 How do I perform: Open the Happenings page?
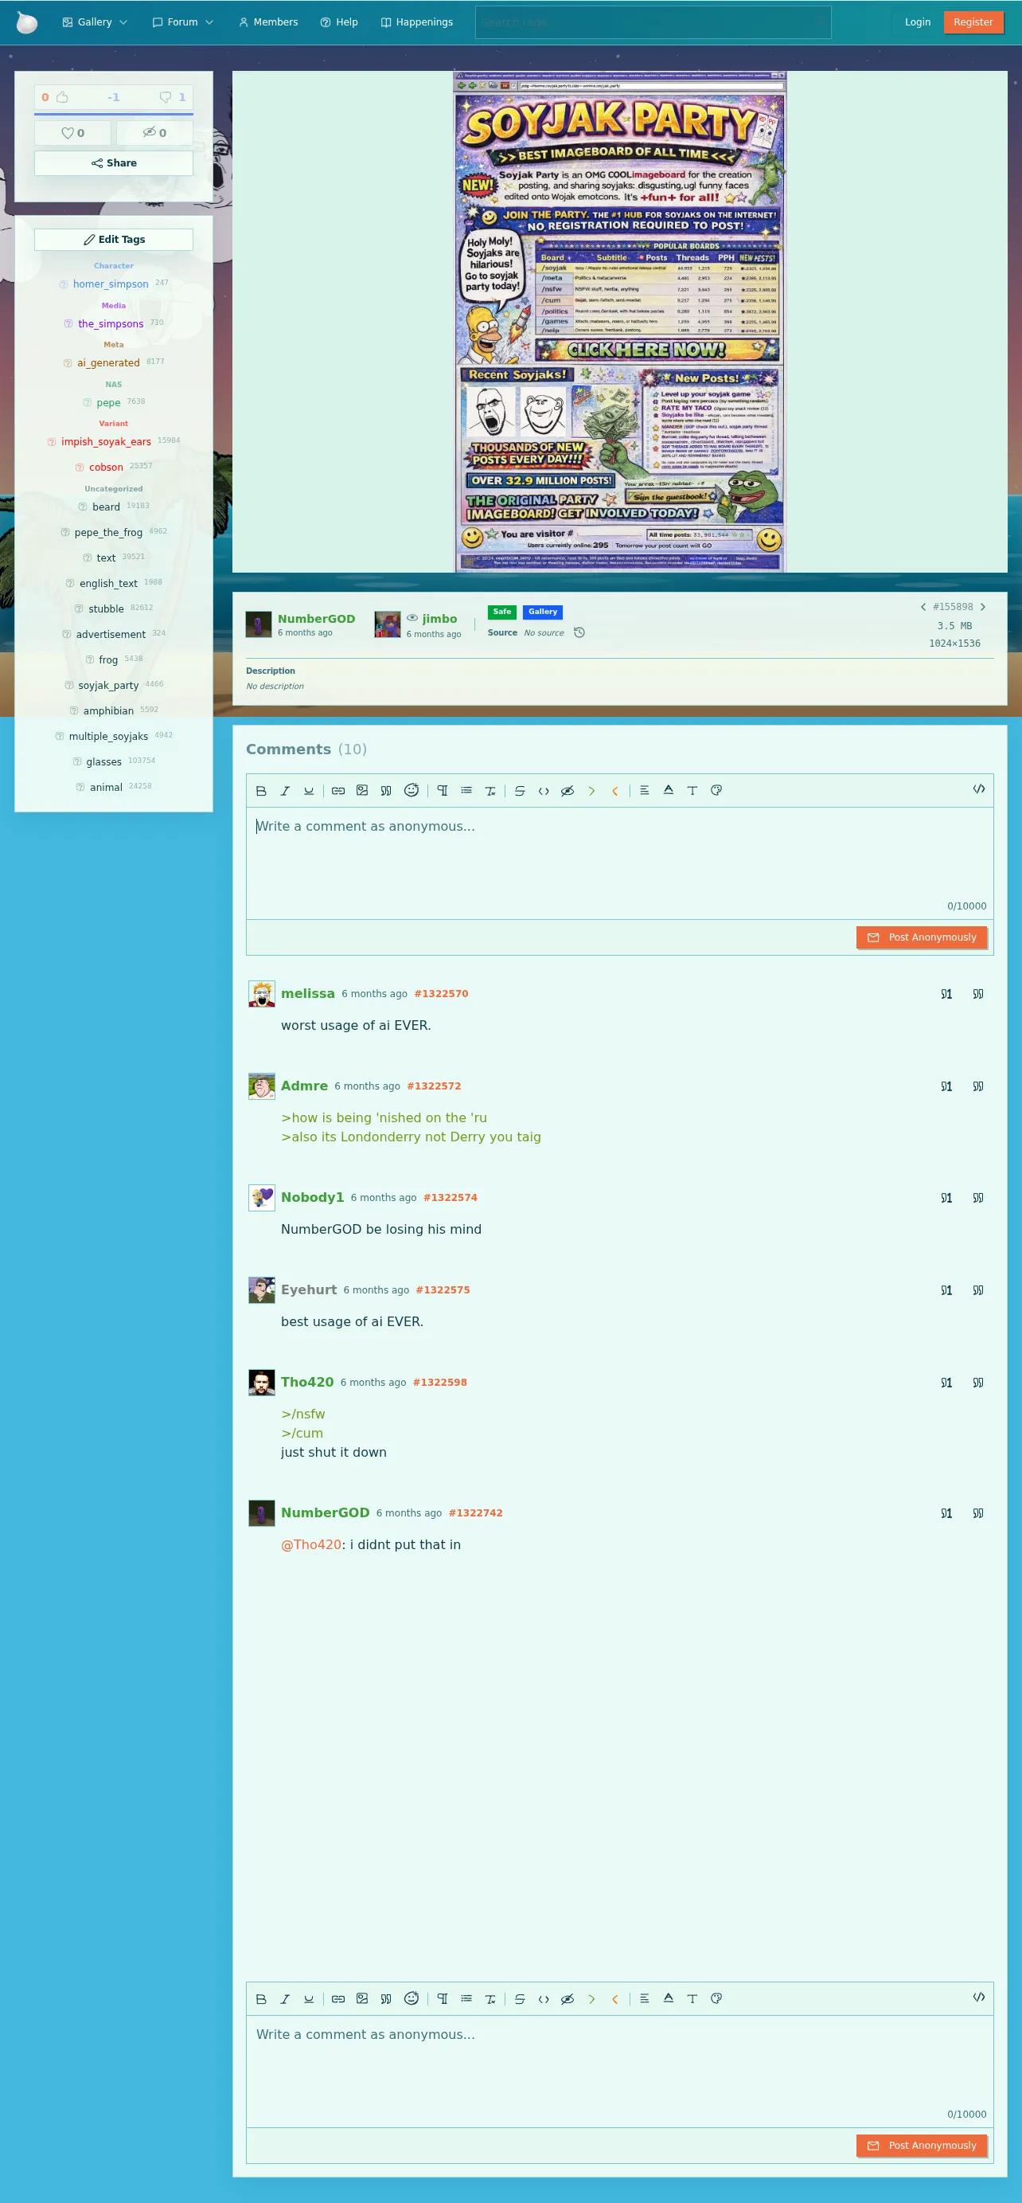(x=417, y=22)
